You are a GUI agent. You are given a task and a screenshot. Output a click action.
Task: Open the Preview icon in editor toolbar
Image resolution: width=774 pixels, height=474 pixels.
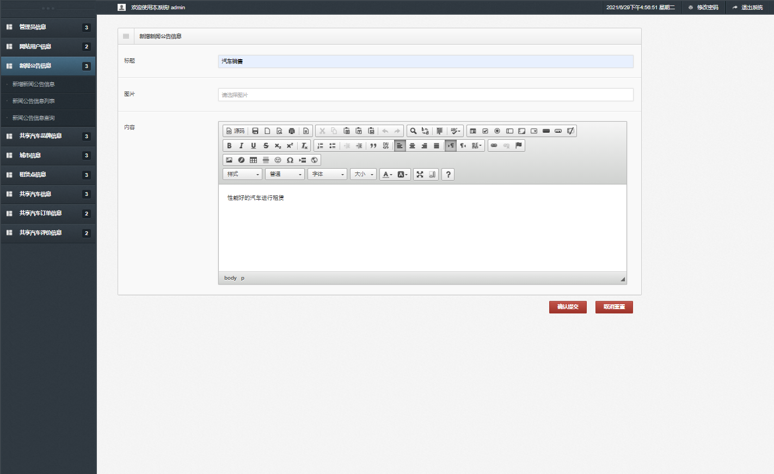279,131
